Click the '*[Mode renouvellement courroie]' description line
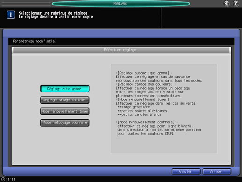Viewport: 242px width, 182px height. (x=147, y=122)
